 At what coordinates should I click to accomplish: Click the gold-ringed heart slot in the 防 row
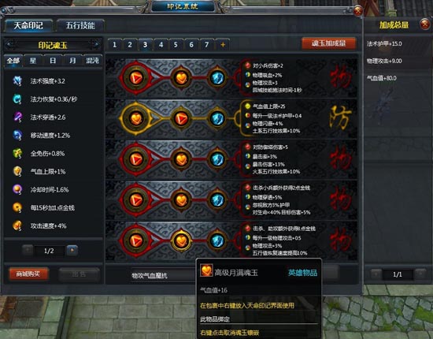click(136, 118)
